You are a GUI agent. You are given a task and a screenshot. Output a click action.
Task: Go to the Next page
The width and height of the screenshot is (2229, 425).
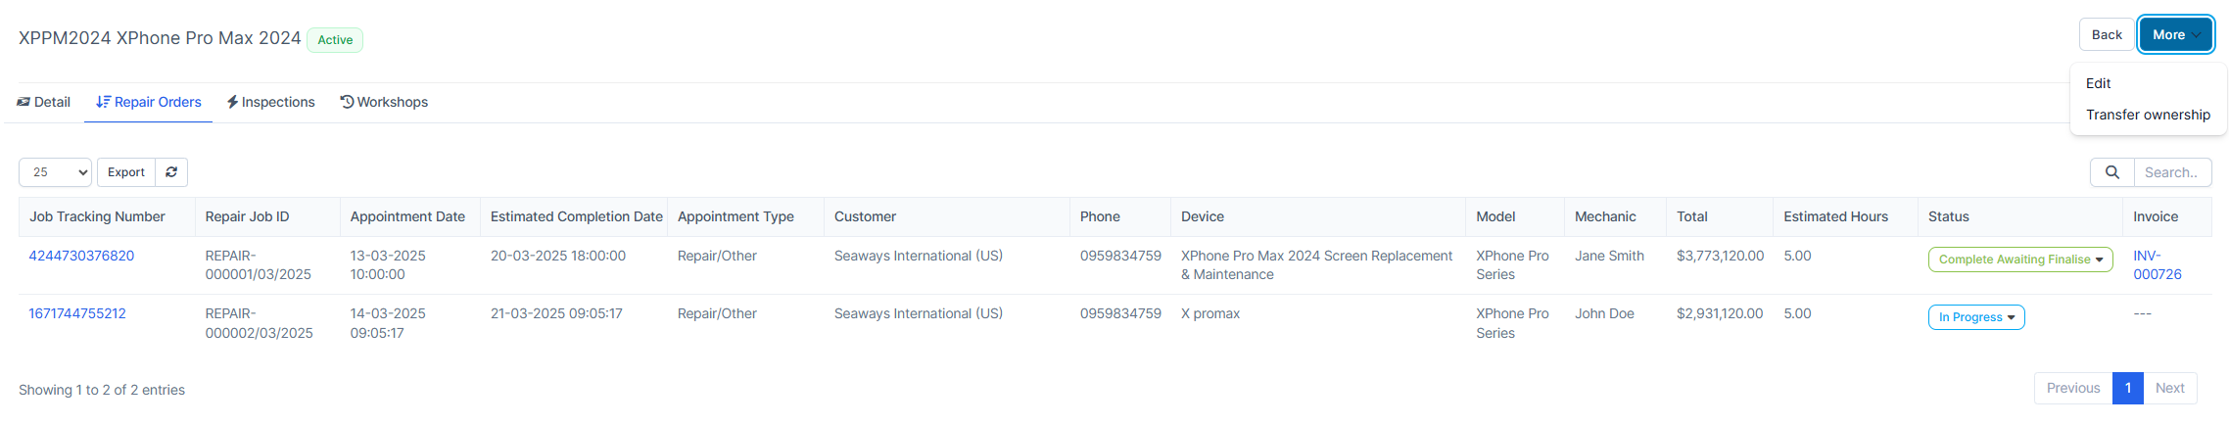click(x=2170, y=388)
